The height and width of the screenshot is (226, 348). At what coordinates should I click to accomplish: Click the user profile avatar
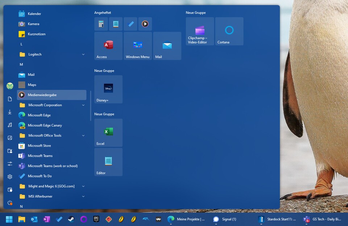9,86
